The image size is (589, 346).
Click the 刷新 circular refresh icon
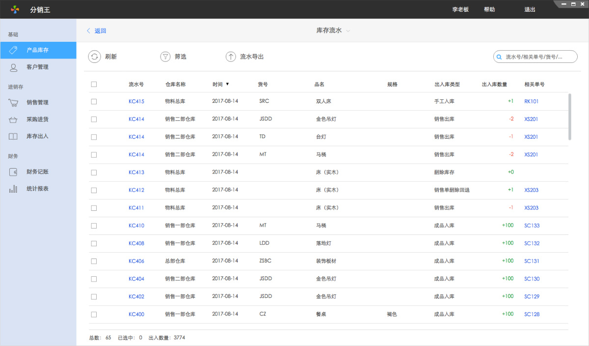(94, 57)
